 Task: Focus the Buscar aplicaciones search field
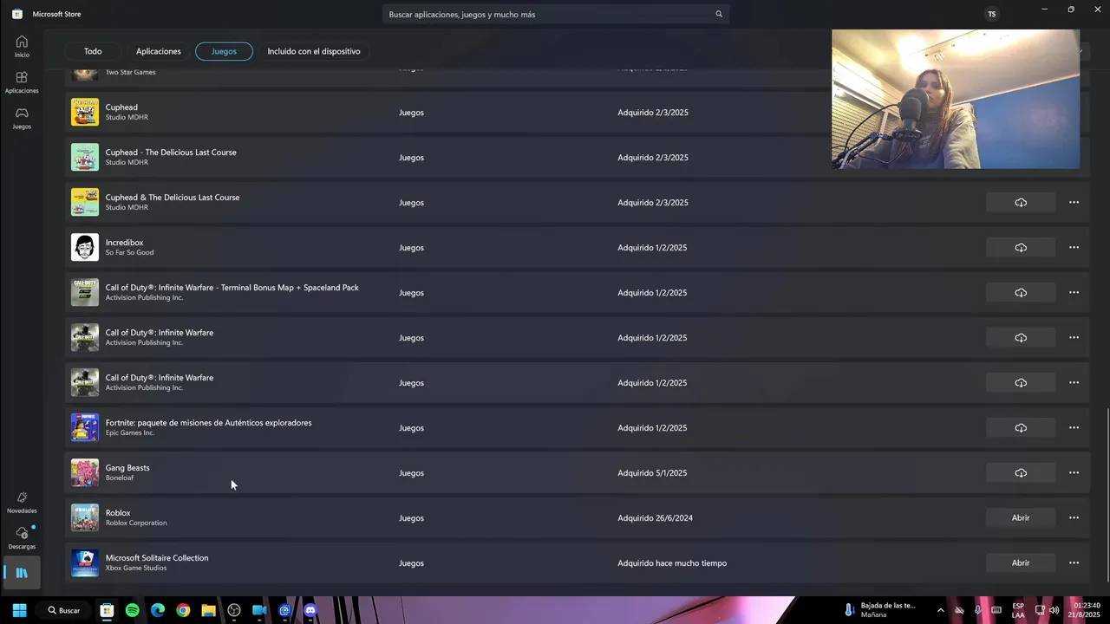tap(555, 14)
